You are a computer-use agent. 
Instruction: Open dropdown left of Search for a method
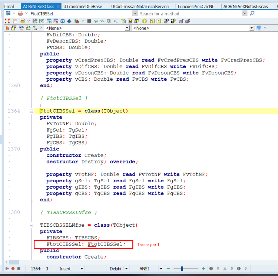tap(135, 13)
